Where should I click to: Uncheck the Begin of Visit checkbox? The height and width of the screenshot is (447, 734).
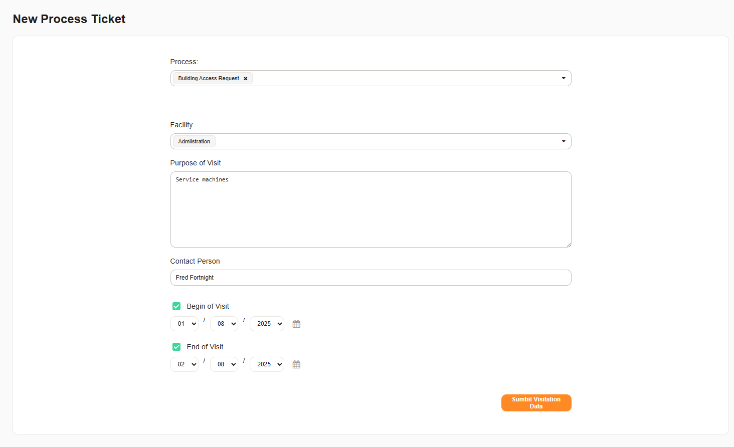pyautogui.click(x=176, y=306)
